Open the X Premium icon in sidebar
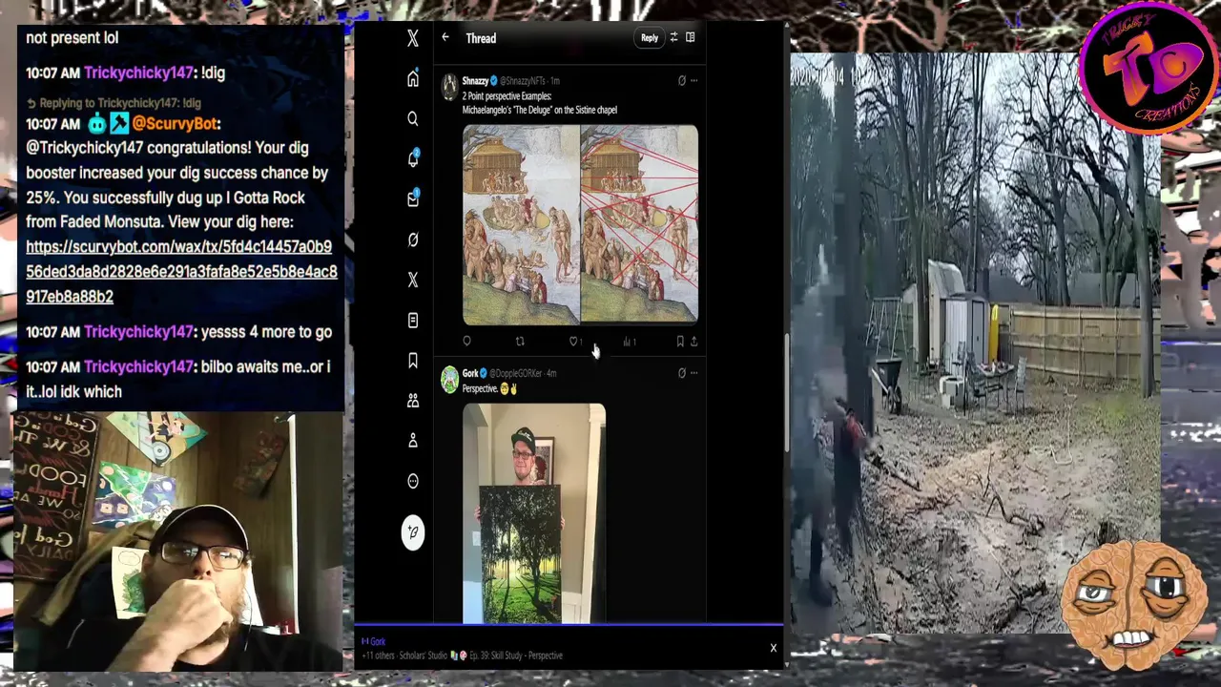The height and width of the screenshot is (687, 1221). point(413,280)
